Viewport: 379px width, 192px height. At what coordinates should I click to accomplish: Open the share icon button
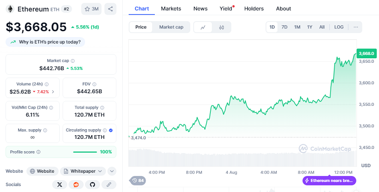coord(110,9)
